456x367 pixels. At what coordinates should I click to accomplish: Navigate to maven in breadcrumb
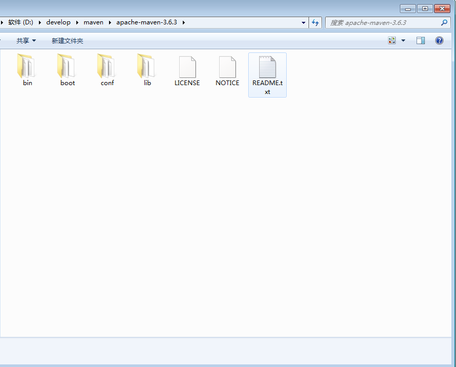93,22
